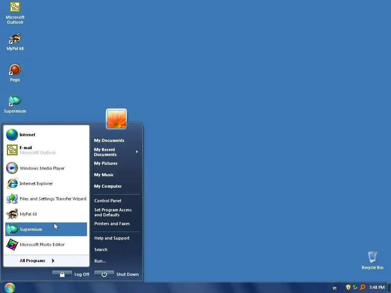Expand My Recent Documents submenu arrow
This screenshot has width=391, height=293.
137,152
